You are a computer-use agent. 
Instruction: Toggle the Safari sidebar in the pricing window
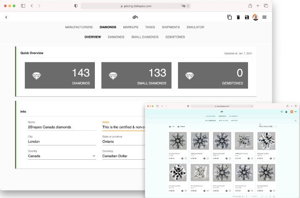(x=23, y=6)
